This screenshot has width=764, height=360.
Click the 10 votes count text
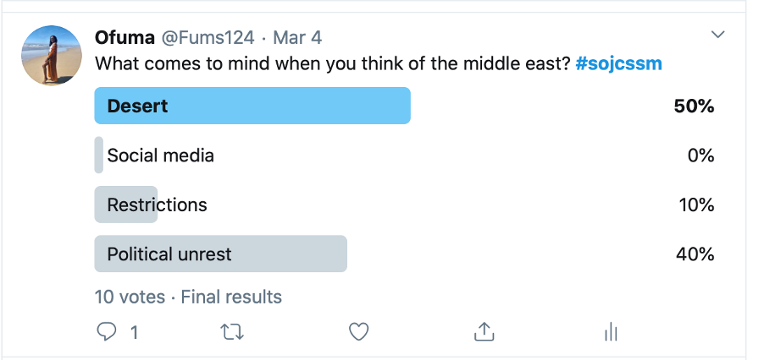coord(130,297)
